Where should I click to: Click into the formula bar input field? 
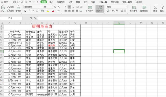[101, 18]
